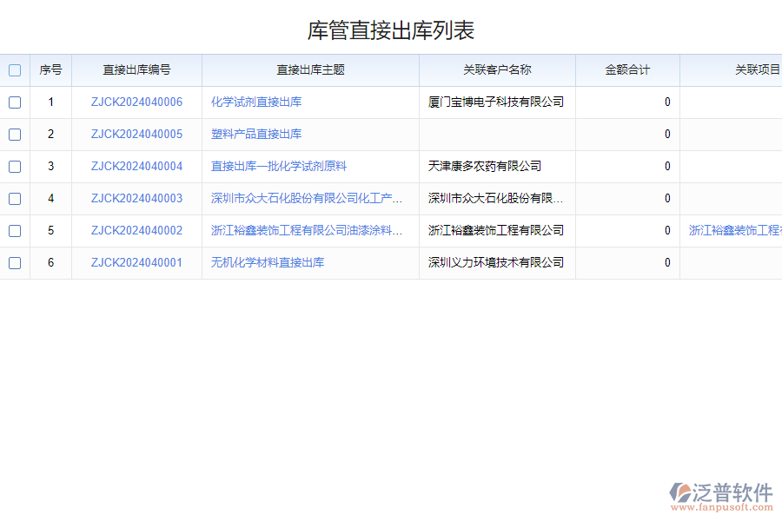Click the 金额合计 column header
The image size is (782, 521).
pos(626,70)
